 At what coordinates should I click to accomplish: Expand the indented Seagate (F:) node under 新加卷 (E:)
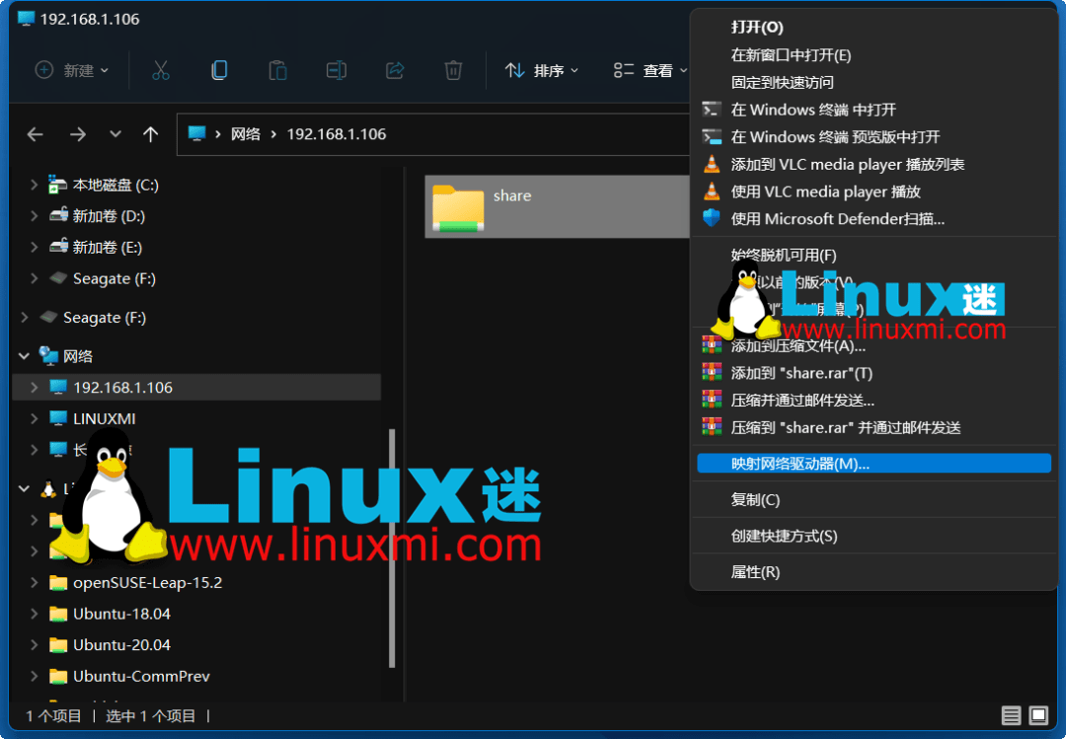[34, 278]
